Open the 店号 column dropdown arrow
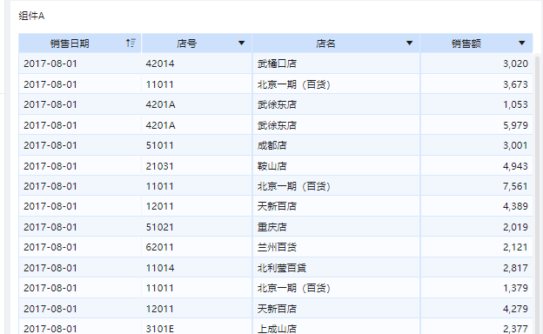 pyautogui.click(x=241, y=43)
